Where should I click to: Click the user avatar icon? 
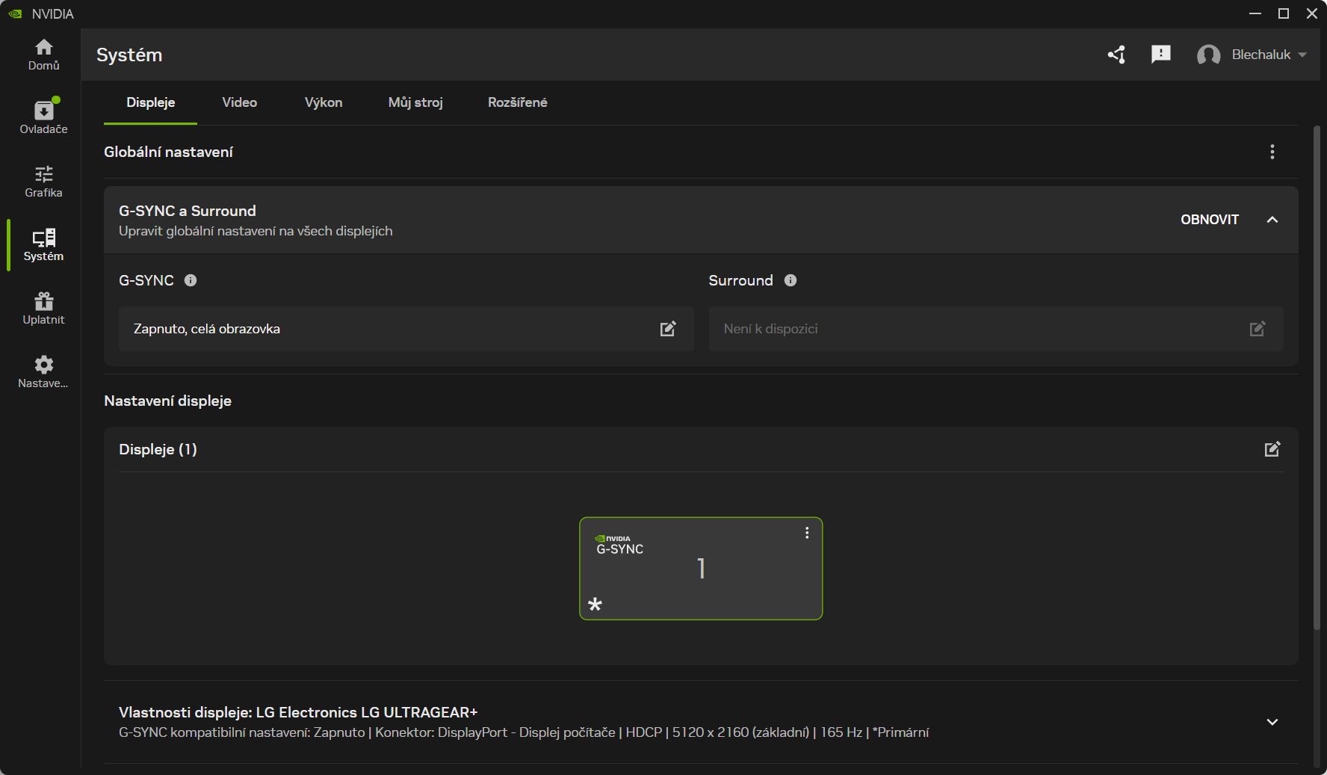pyautogui.click(x=1208, y=55)
